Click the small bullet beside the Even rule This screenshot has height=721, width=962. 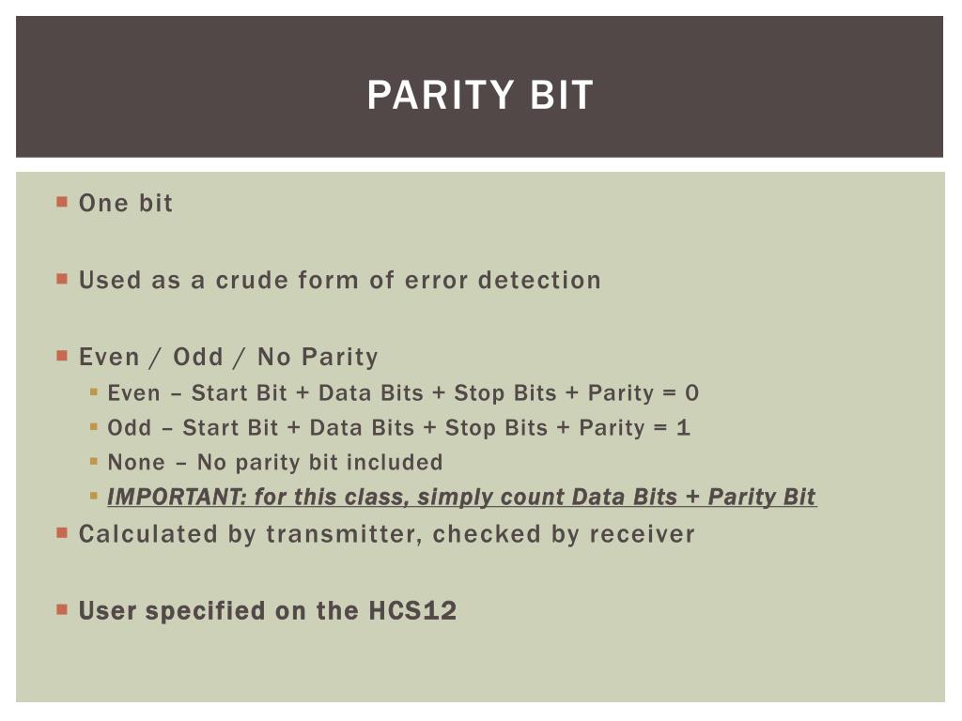(x=94, y=391)
